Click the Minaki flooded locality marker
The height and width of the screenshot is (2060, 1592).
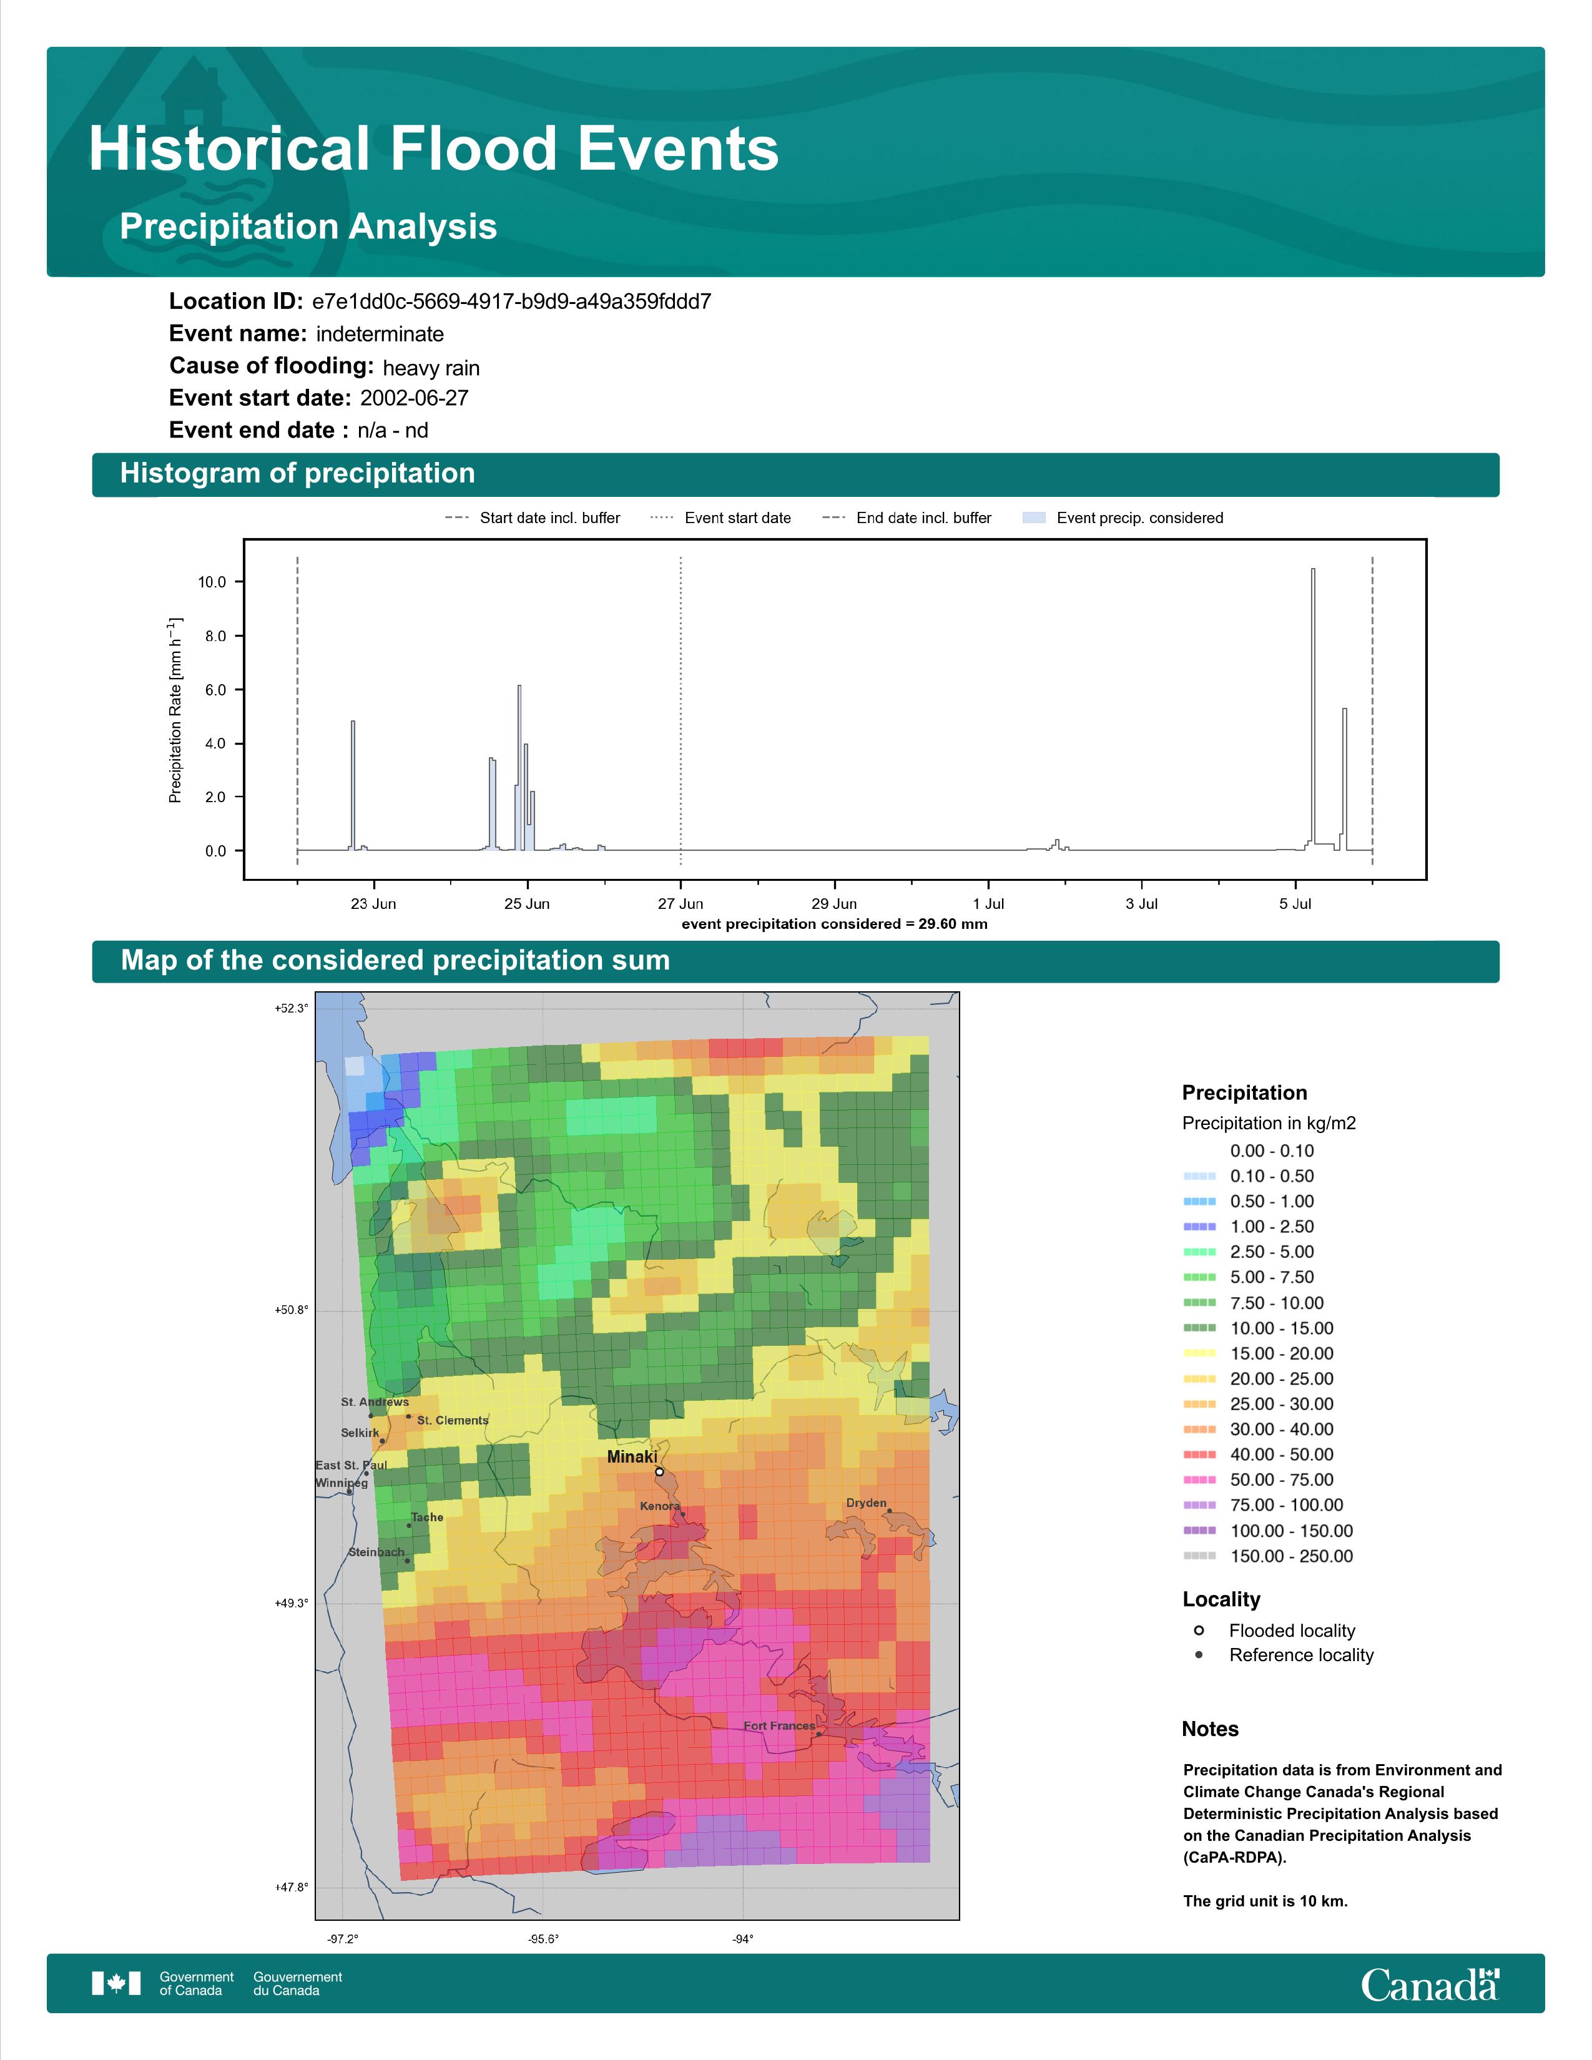pos(659,1471)
